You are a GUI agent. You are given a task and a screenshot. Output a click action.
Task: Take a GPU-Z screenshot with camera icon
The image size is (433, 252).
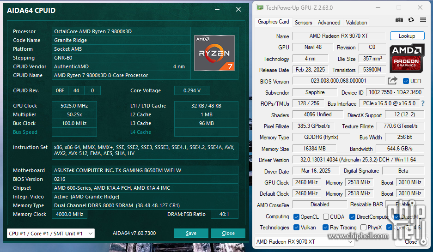pyautogui.click(x=399, y=20)
